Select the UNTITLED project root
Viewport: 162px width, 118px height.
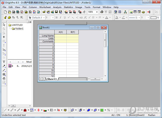[17, 25]
